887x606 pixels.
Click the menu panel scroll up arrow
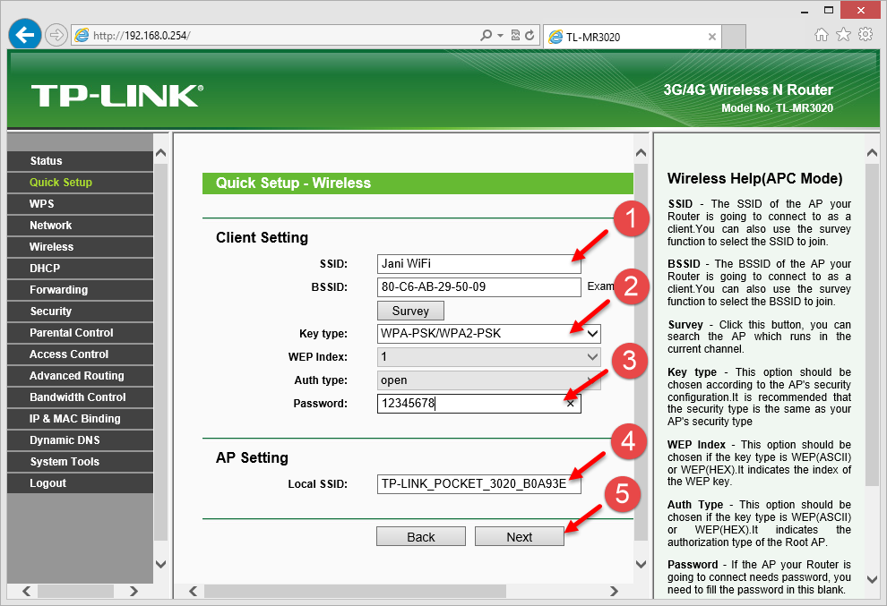[160, 153]
